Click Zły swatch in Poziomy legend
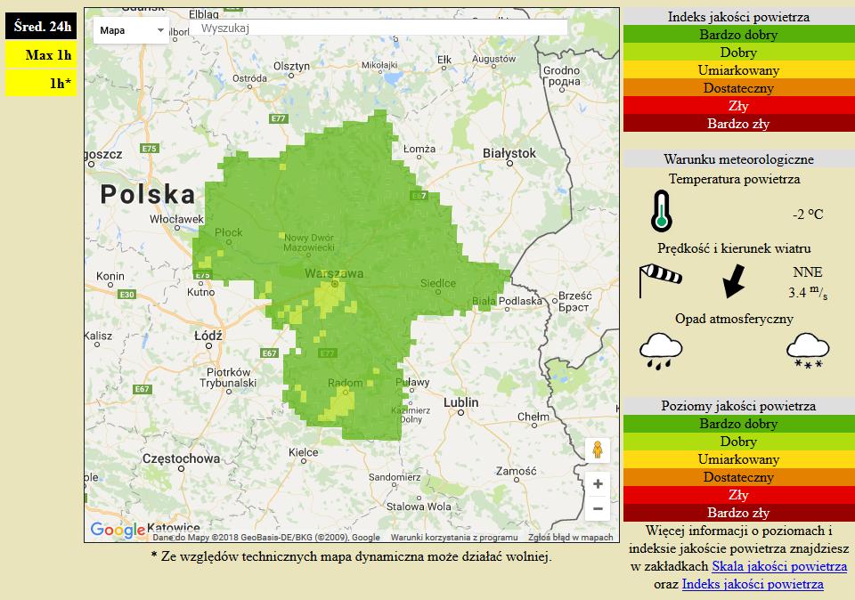Viewport: 855px width, 600px height. click(x=739, y=495)
